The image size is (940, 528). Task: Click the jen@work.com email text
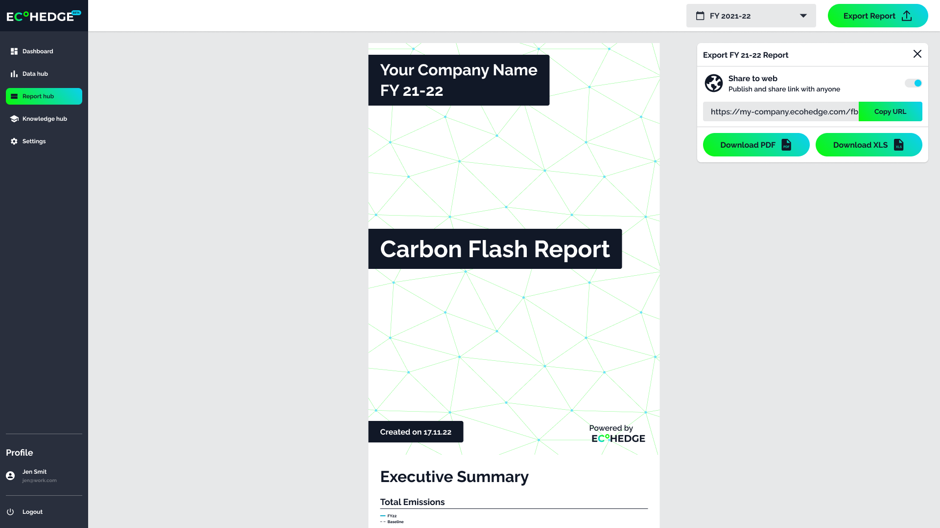pyautogui.click(x=39, y=481)
